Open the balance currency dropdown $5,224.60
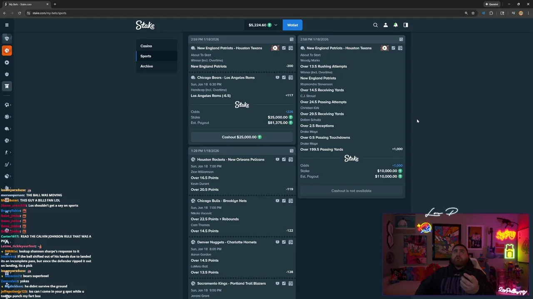The image size is (533, 299). (x=263, y=25)
